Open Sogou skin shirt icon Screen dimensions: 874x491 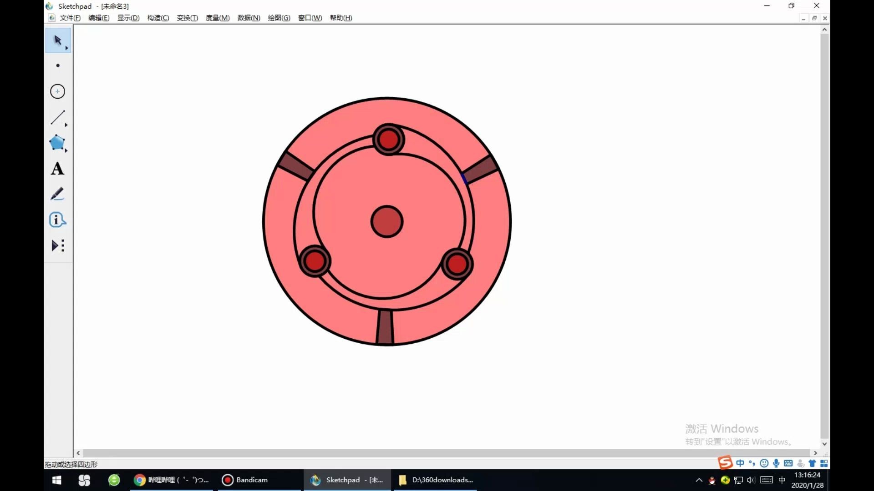pyautogui.click(x=812, y=463)
